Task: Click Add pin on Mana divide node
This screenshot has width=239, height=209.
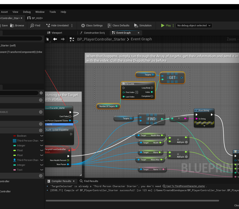Action: click(182, 157)
